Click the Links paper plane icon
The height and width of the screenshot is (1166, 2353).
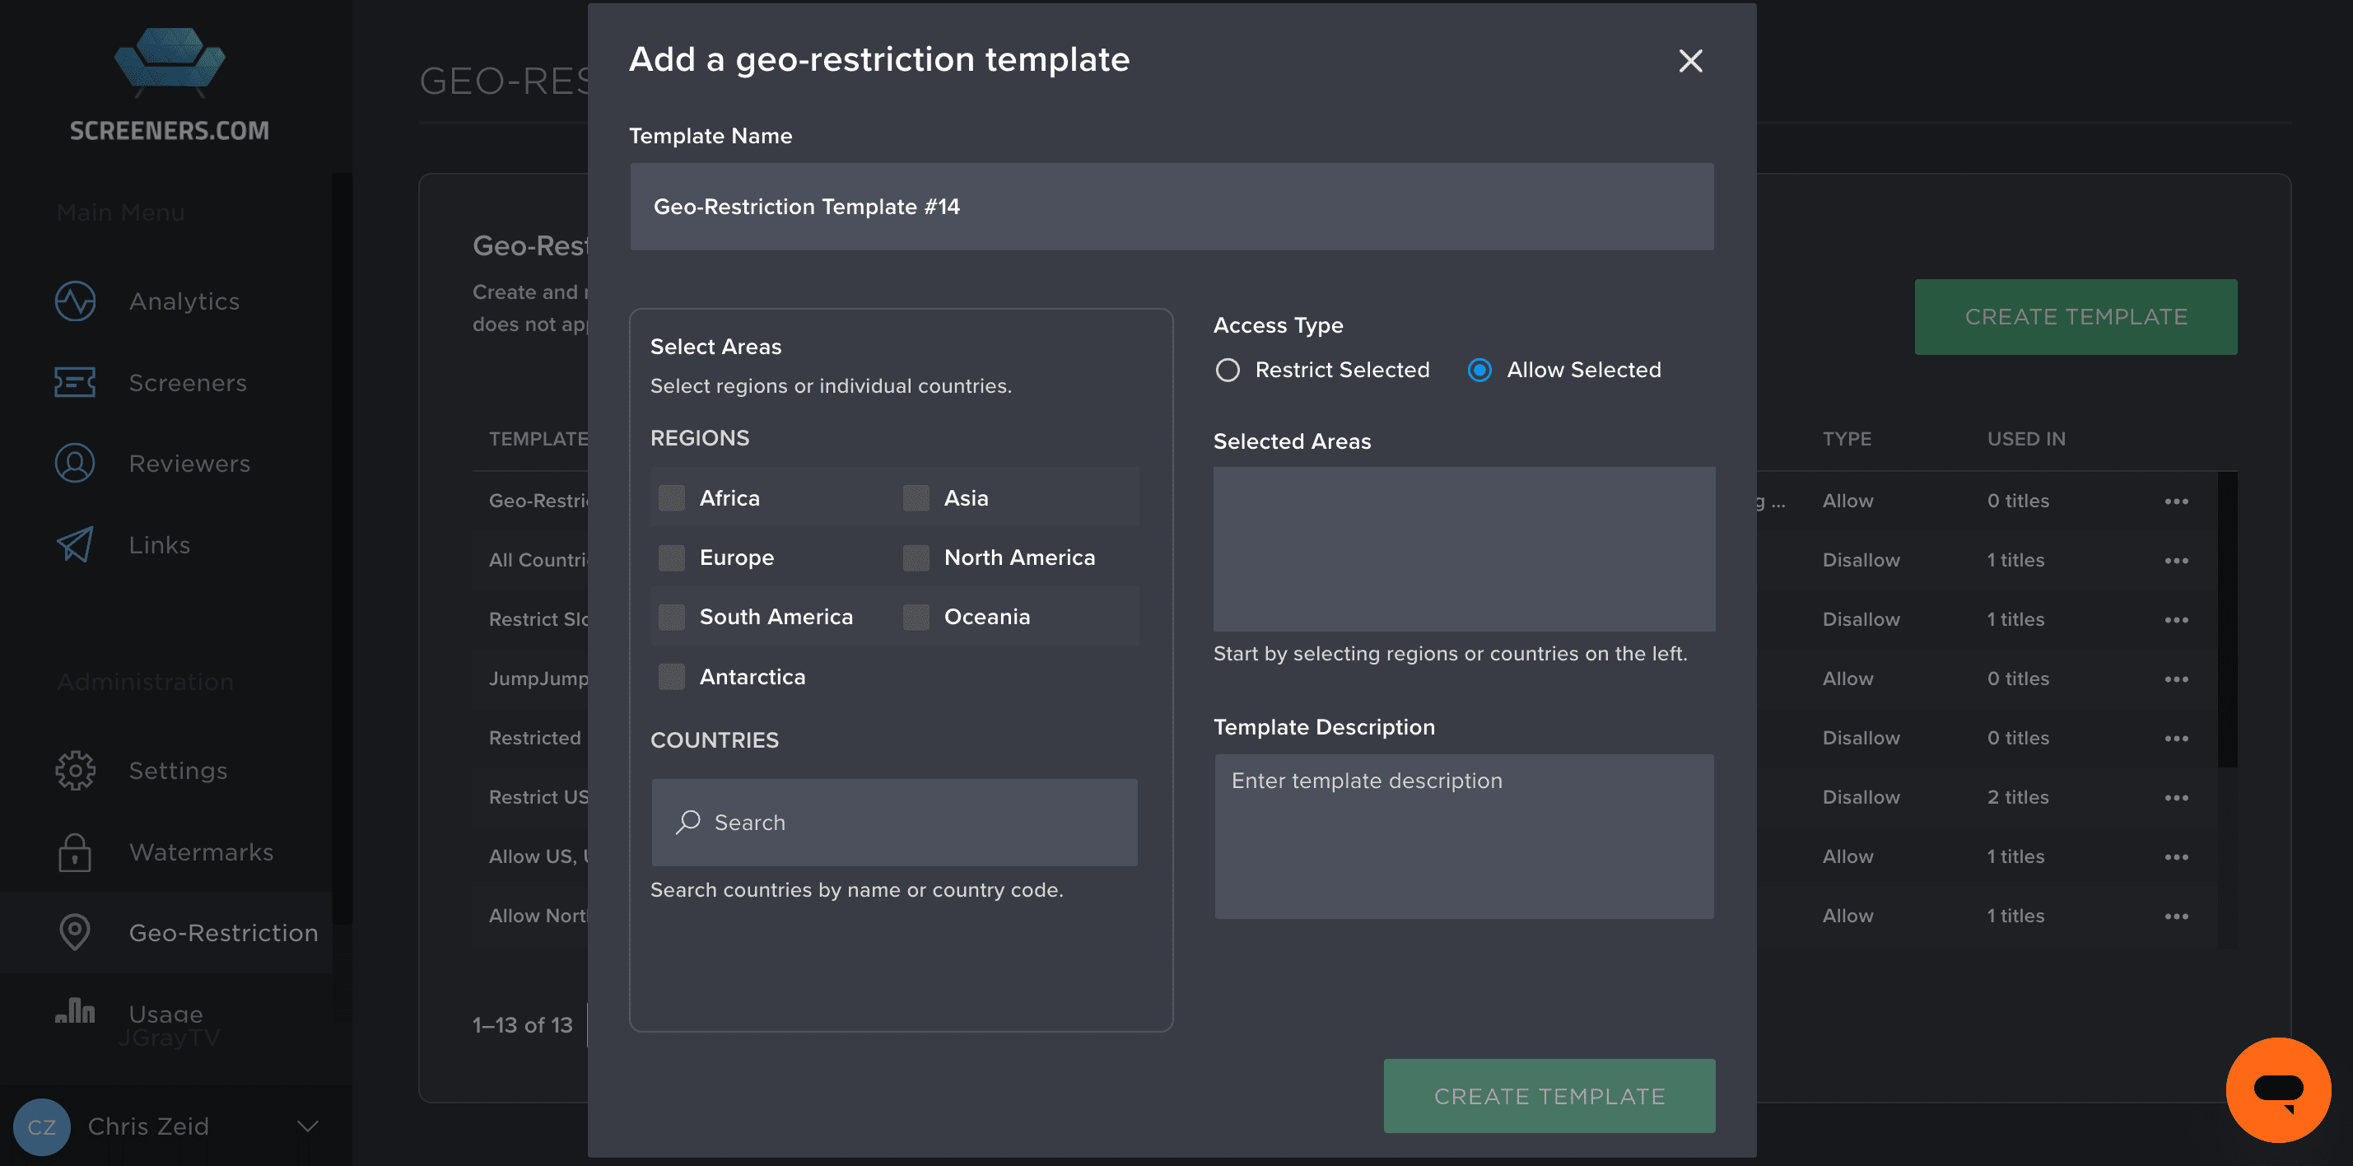point(75,544)
